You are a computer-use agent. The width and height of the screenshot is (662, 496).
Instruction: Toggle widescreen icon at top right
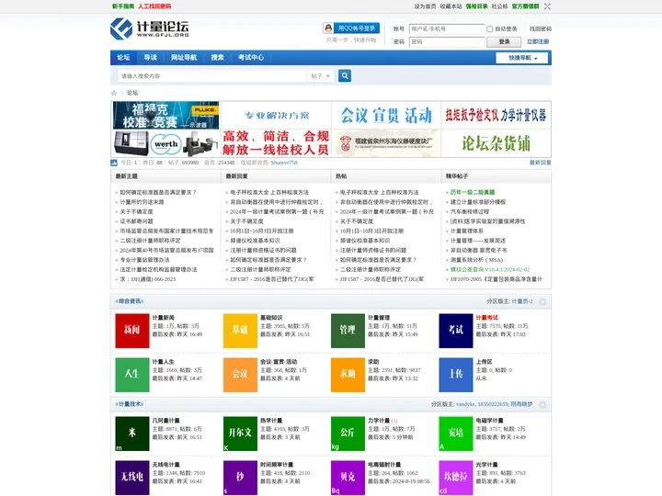(x=547, y=6)
